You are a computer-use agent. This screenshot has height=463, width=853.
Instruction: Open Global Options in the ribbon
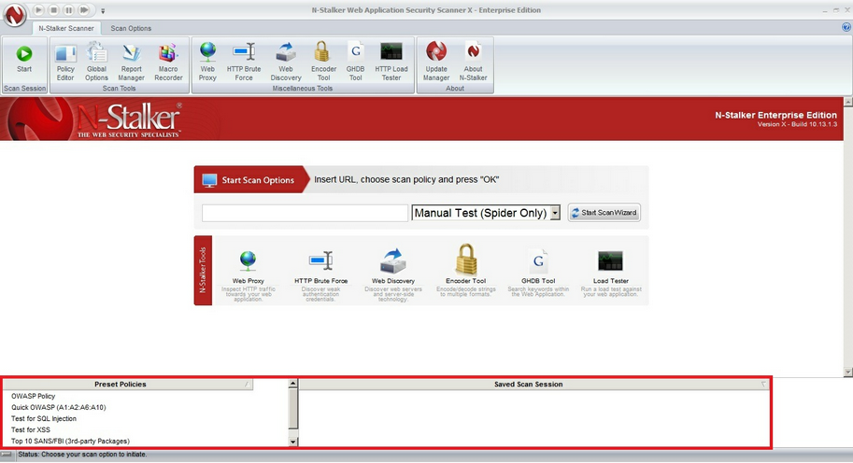(96, 62)
